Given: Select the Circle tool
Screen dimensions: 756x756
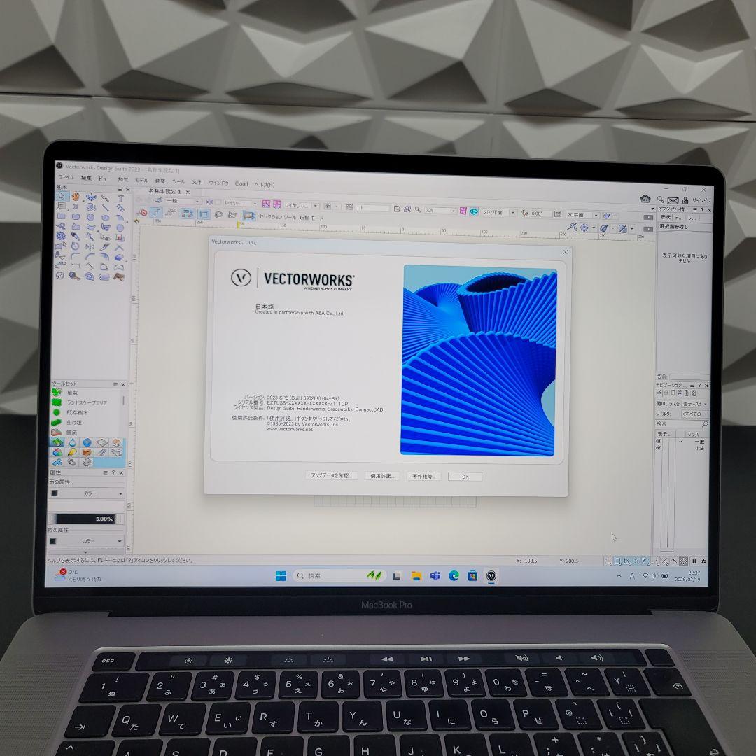Looking at the screenshot, I should pyautogui.click(x=90, y=216).
